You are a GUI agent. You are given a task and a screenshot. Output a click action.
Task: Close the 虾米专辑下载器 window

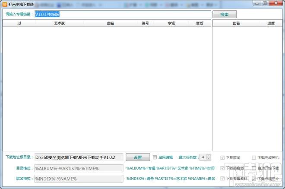click(x=276, y=3)
